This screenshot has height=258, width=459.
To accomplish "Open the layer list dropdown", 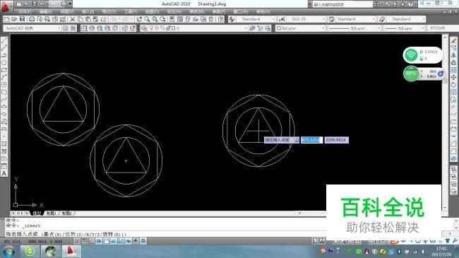I will (198, 28).
